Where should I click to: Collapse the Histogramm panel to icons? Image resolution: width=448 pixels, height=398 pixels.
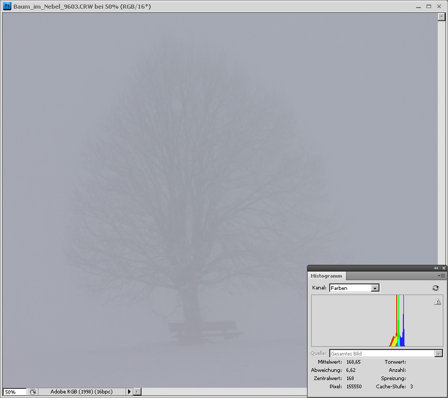[436, 268]
